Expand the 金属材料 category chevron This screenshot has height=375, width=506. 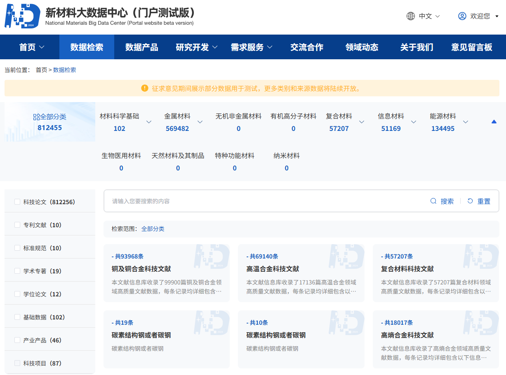[200, 122]
